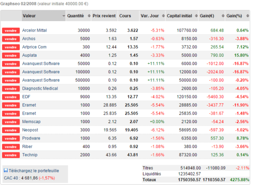Open the Memscap stock link
The image size is (254, 185).
tap(31, 122)
